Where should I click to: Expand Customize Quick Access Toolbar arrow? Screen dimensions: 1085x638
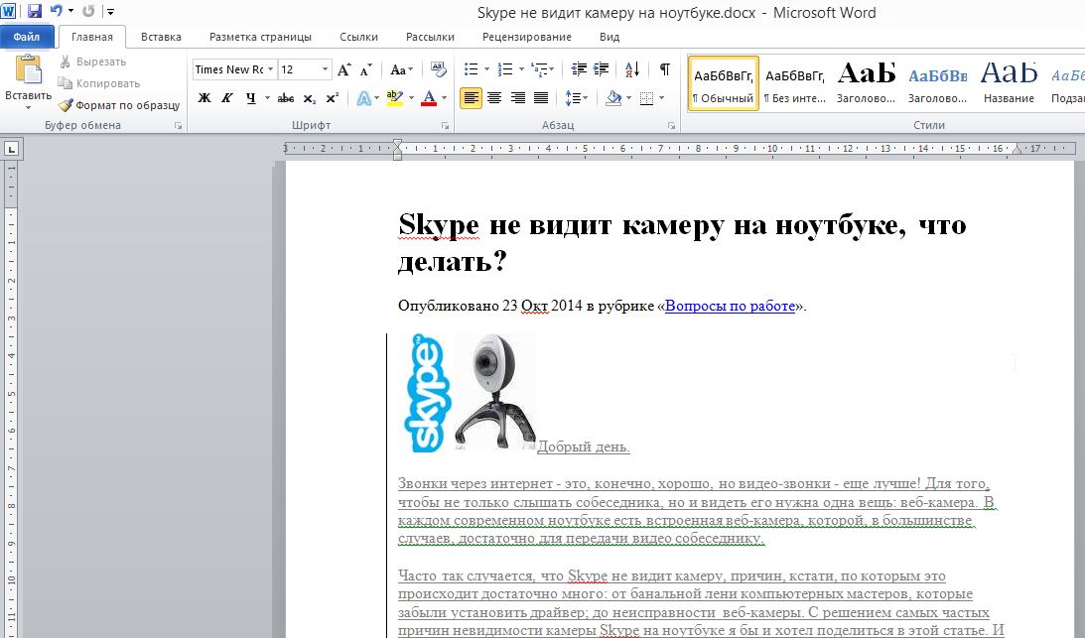tap(111, 11)
